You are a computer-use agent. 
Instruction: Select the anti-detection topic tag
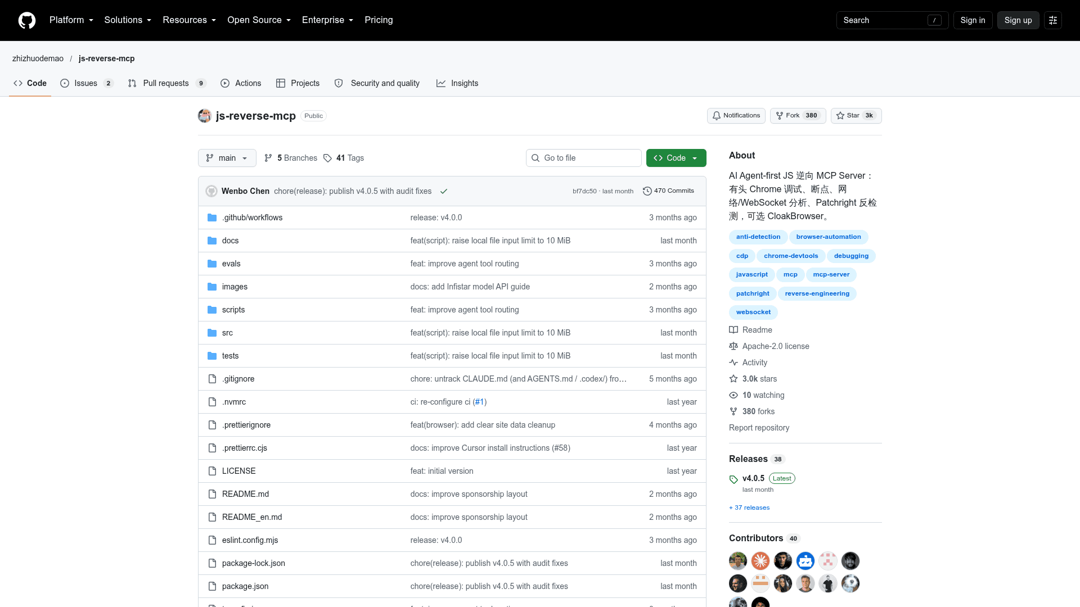(x=758, y=237)
